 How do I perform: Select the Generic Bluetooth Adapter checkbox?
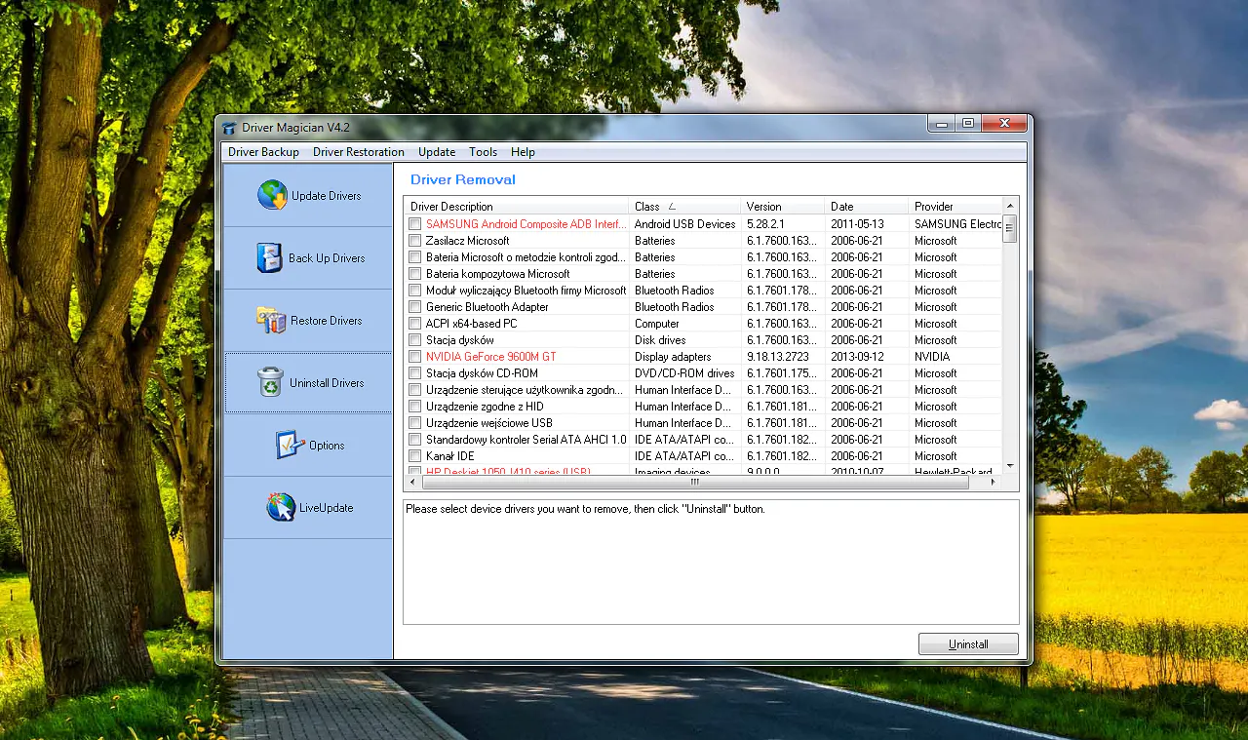(x=414, y=306)
